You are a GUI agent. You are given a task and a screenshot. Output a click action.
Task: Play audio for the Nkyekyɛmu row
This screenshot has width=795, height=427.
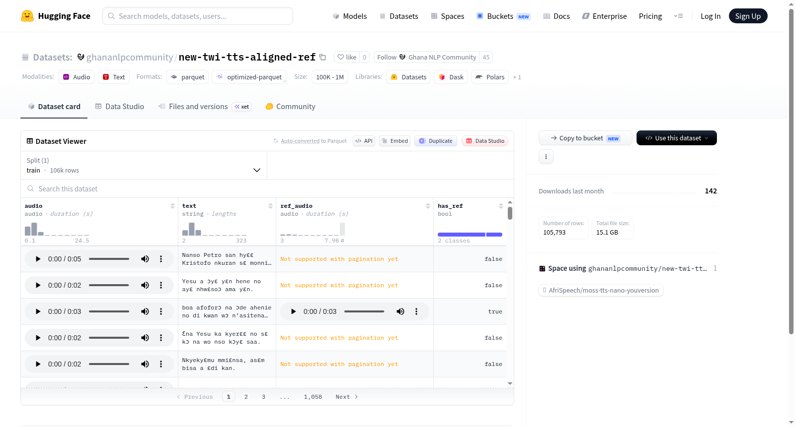(x=38, y=364)
